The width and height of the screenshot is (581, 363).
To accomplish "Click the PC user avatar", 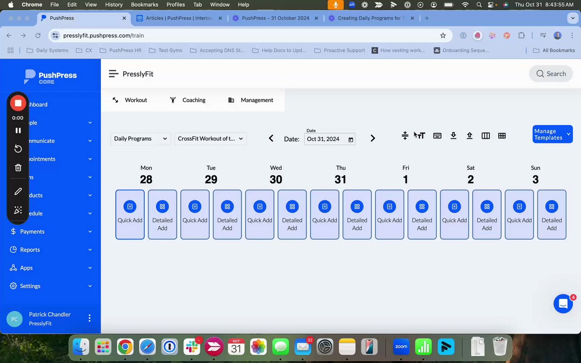I will pos(15,319).
